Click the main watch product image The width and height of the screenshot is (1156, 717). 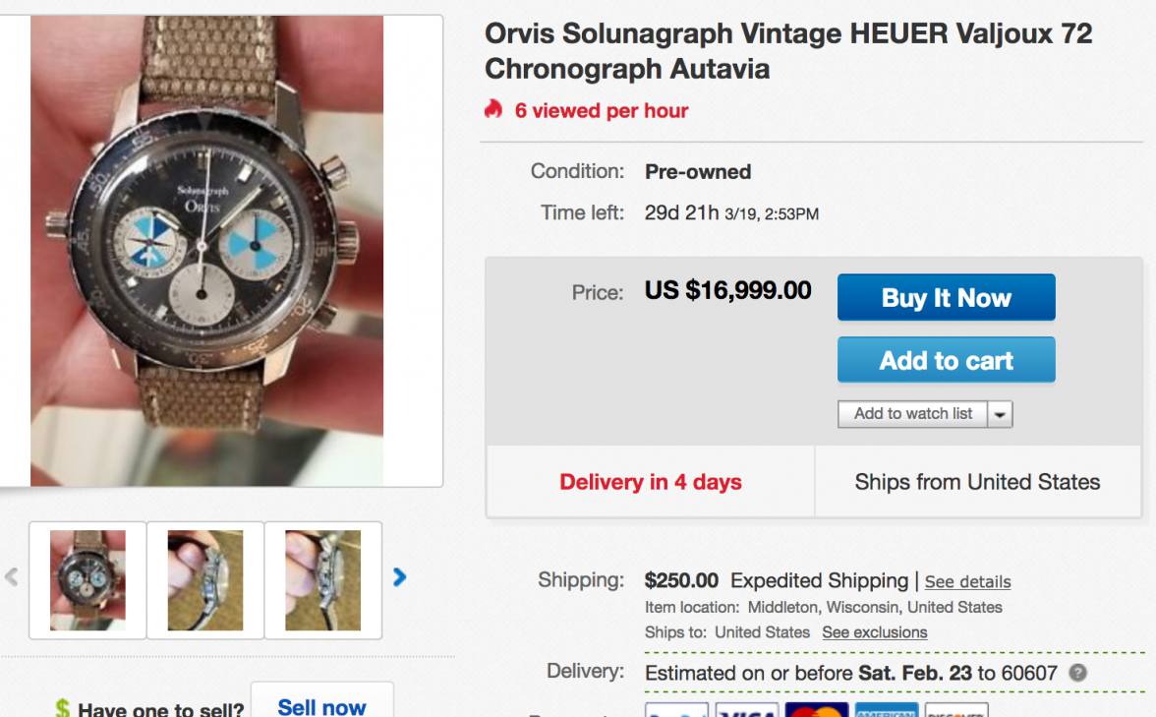(x=207, y=251)
